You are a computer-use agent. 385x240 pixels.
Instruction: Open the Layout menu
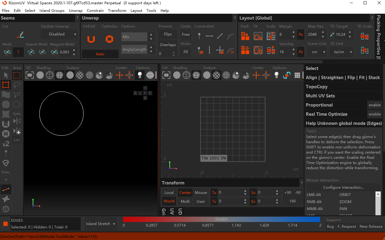click(x=136, y=10)
